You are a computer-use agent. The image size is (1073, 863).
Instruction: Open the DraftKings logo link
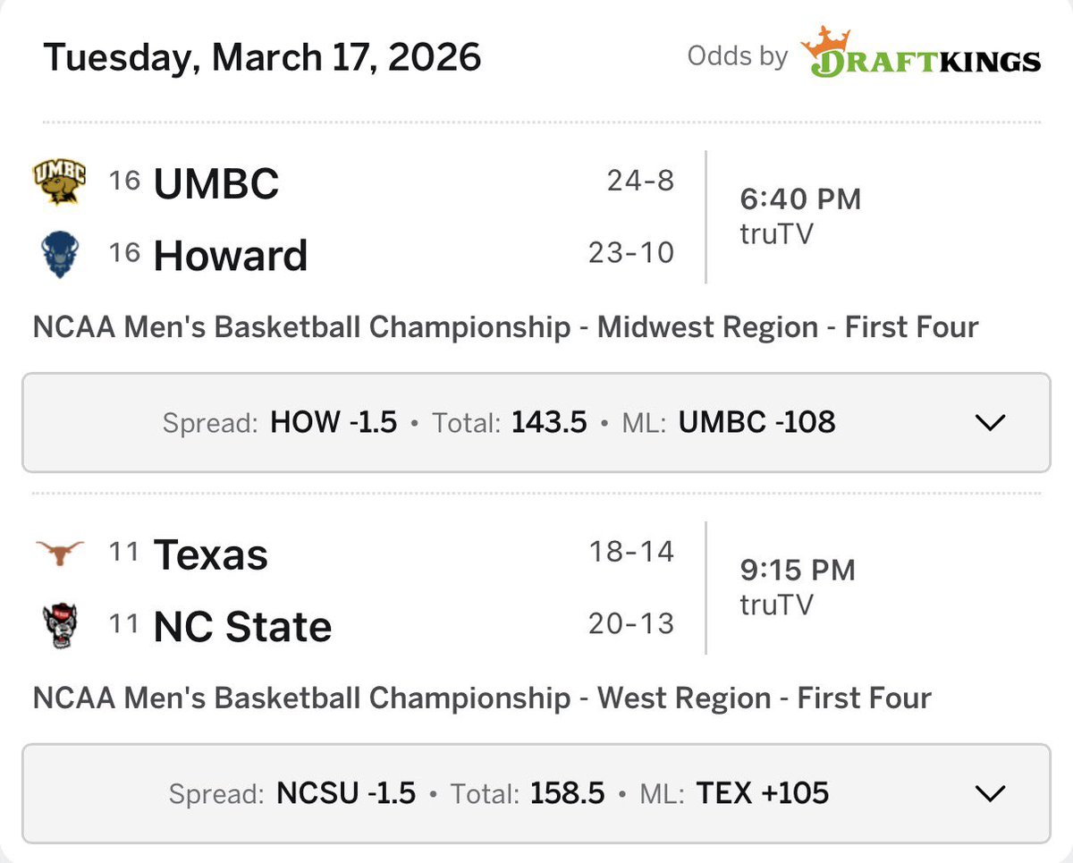point(921,54)
